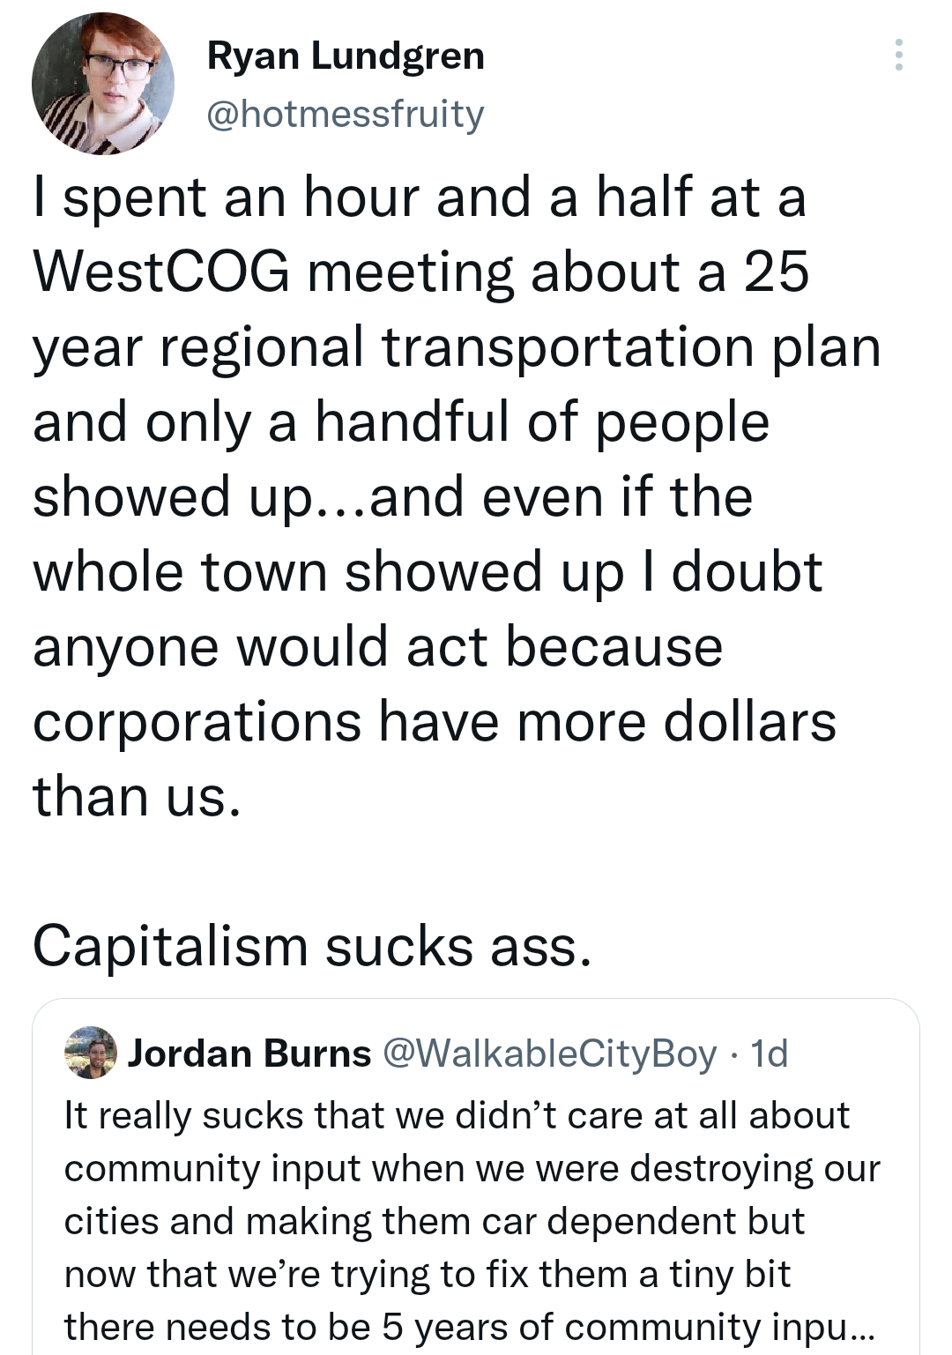This screenshot has height=1355, width=952.
Task: Tap the text 'corporations have more dollars'
Action: 434,721
